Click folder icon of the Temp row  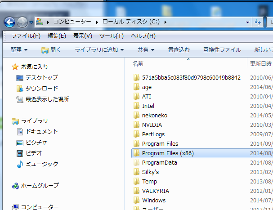click(136, 181)
